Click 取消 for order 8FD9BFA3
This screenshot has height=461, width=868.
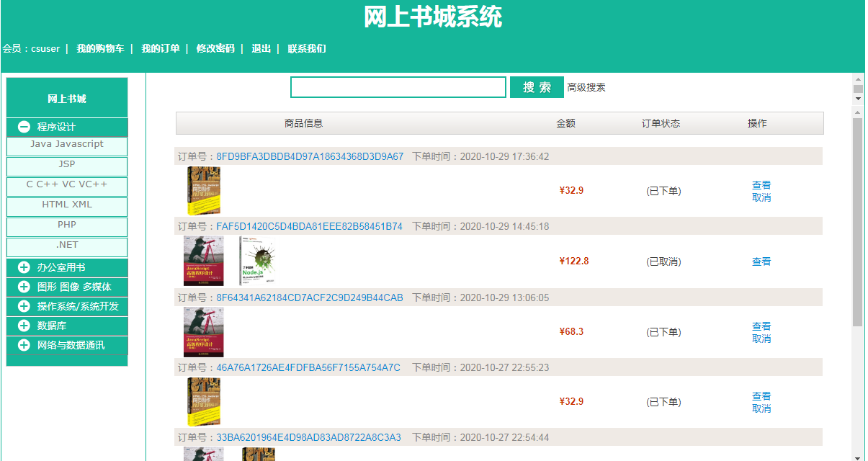(x=761, y=197)
